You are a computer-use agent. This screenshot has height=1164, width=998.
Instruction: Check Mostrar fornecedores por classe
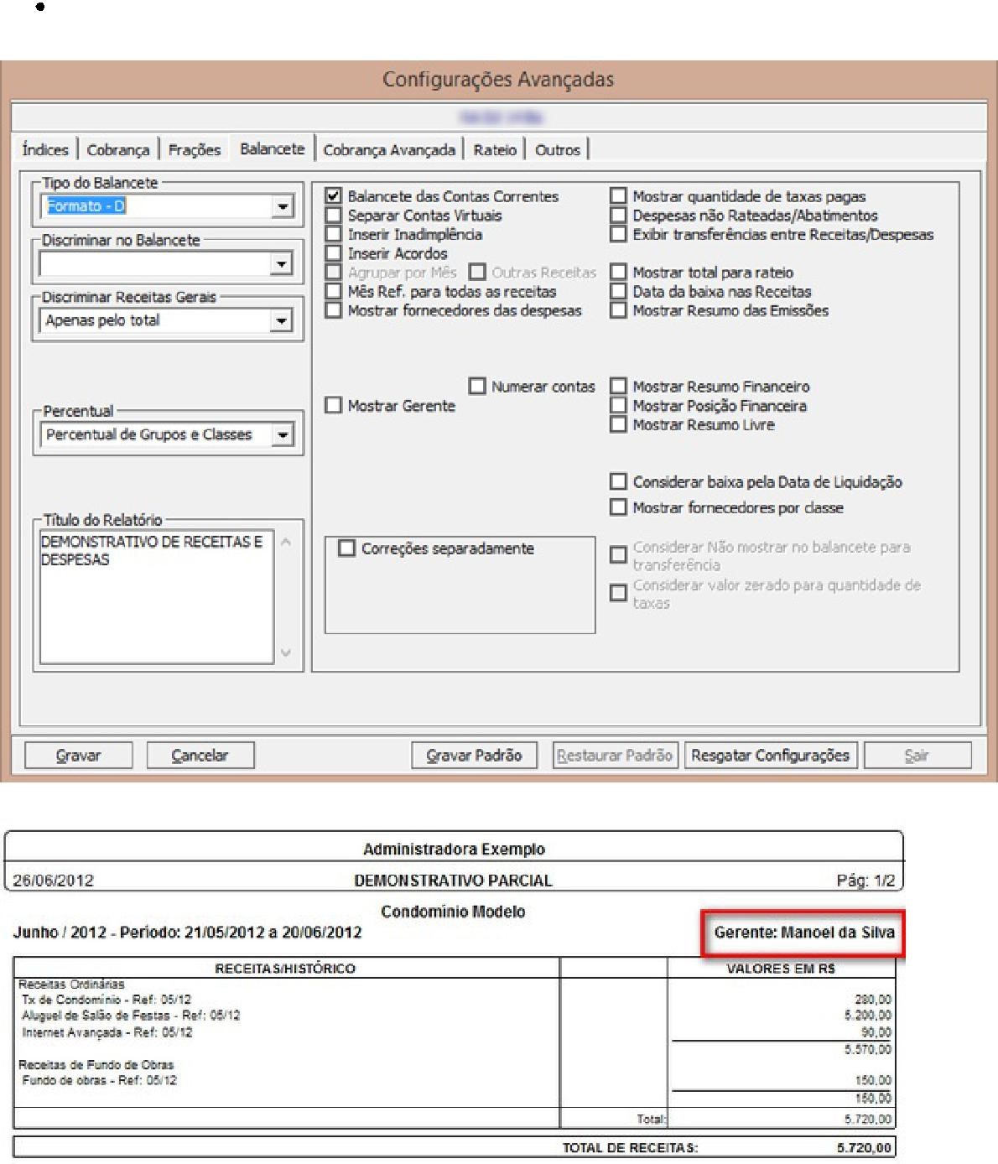pos(618,507)
